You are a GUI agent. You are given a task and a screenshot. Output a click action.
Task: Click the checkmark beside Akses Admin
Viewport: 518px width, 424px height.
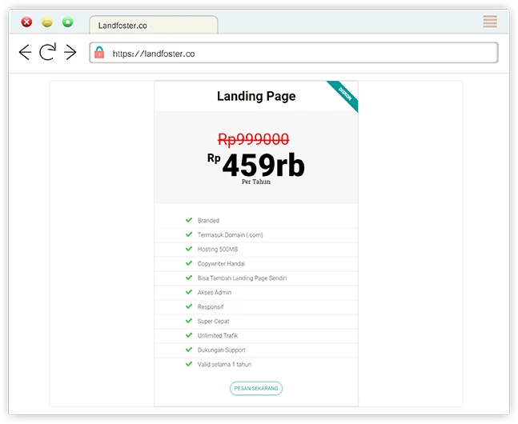189,292
